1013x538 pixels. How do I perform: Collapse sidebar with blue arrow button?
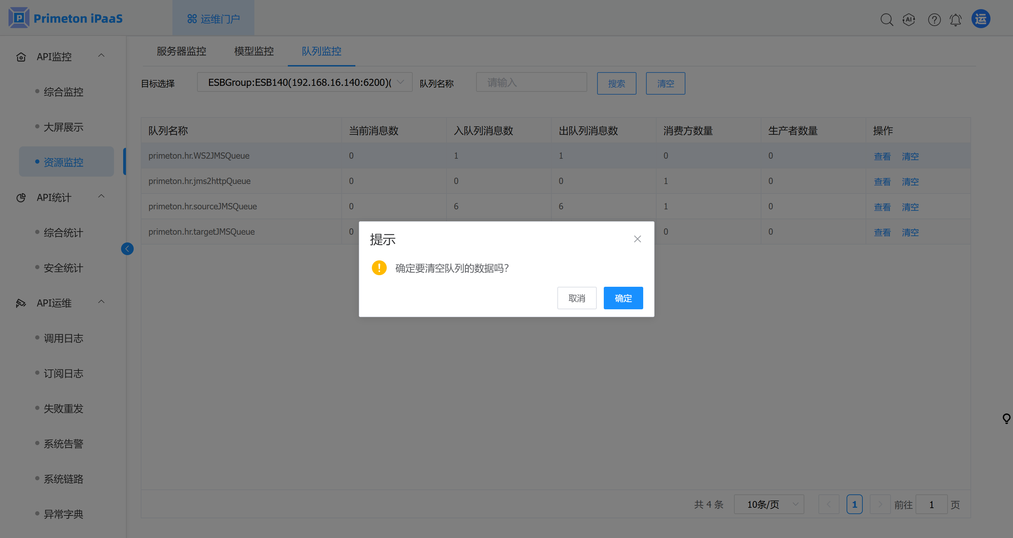click(x=127, y=248)
